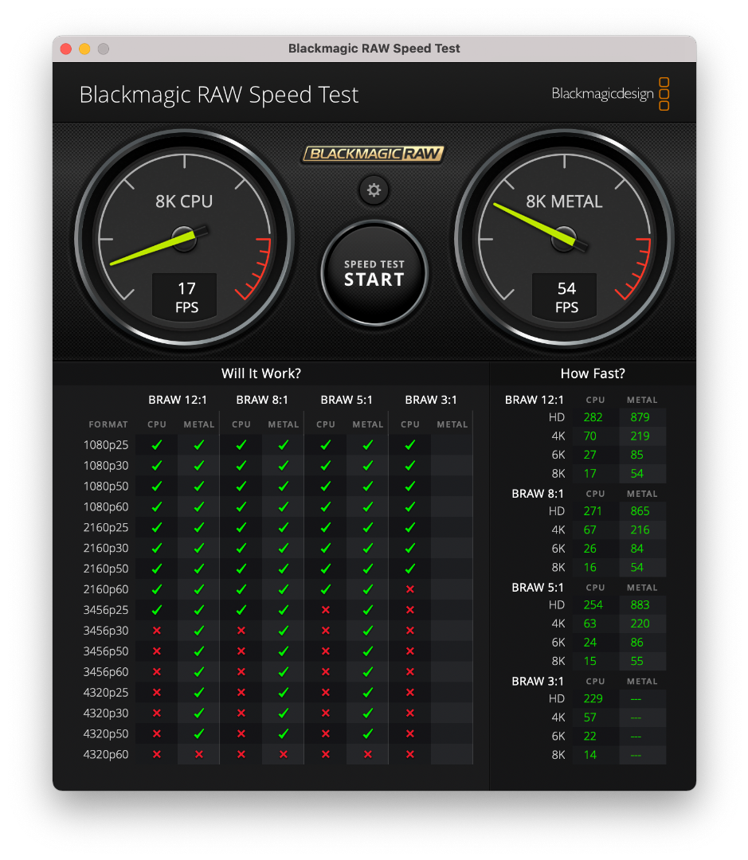Click BRAW 8:1 4K METAL value 216

coord(640,530)
